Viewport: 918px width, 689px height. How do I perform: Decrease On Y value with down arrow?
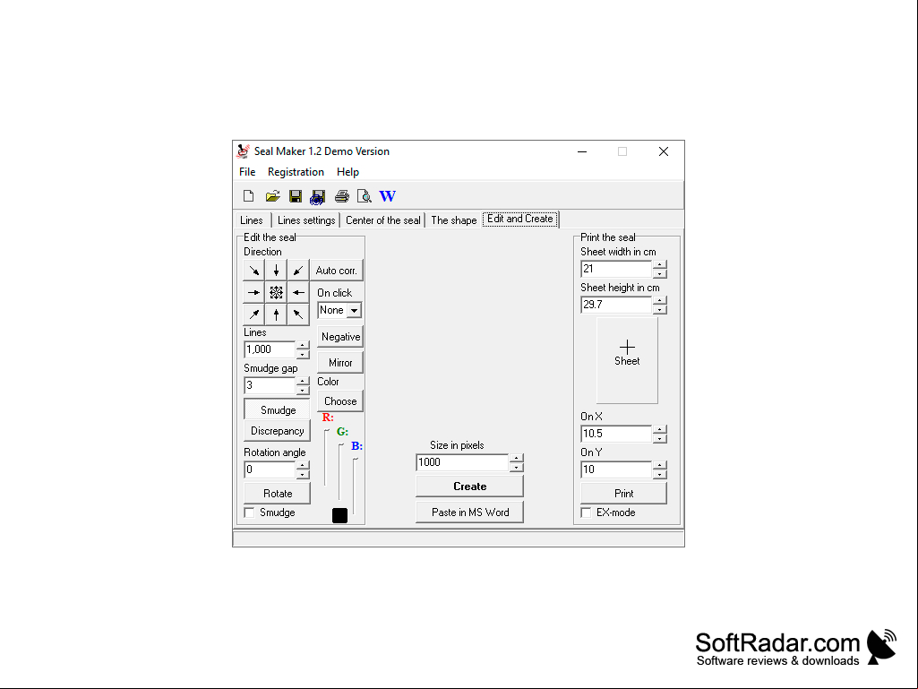tap(660, 474)
